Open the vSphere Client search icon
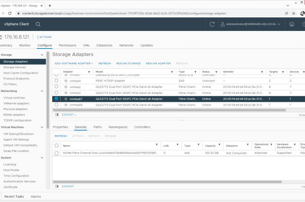 point(38,24)
